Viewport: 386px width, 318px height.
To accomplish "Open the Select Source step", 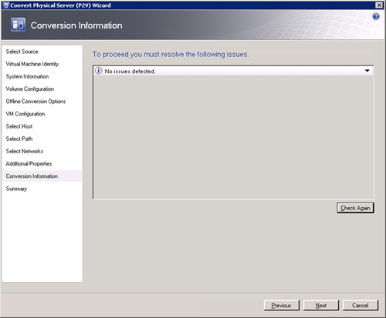I will pyautogui.click(x=22, y=52).
